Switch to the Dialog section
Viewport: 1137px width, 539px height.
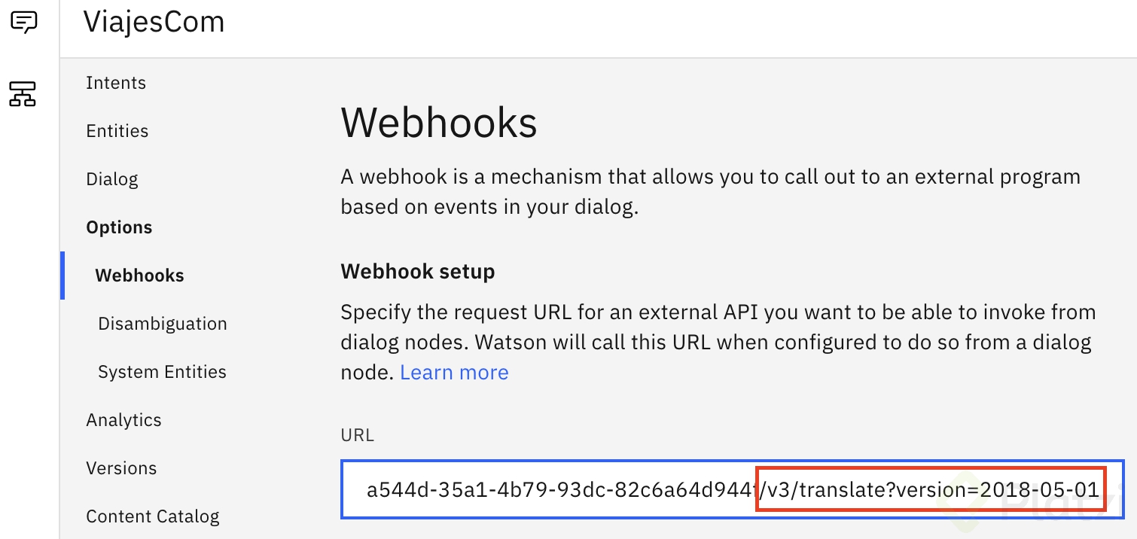click(x=112, y=179)
